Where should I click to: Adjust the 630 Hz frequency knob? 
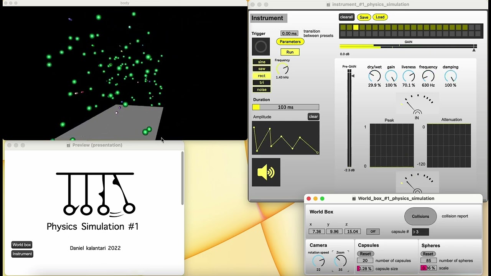[428, 76]
